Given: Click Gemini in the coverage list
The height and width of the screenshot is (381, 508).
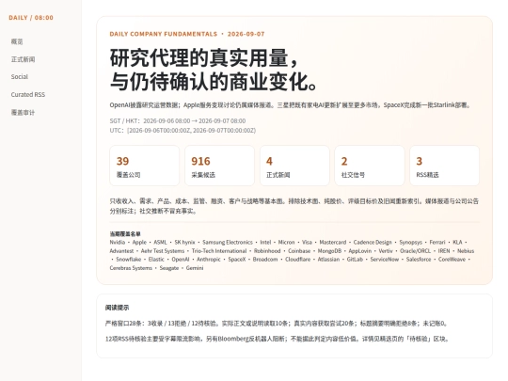Looking at the screenshot, I should (x=195, y=268).
